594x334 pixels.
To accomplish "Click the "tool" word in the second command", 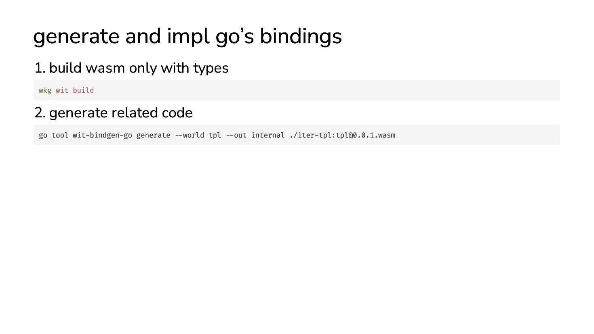I will pyautogui.click(x=60, y=135).
